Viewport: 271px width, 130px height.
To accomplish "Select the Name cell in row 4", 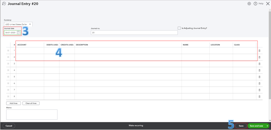I will (196, 70).
